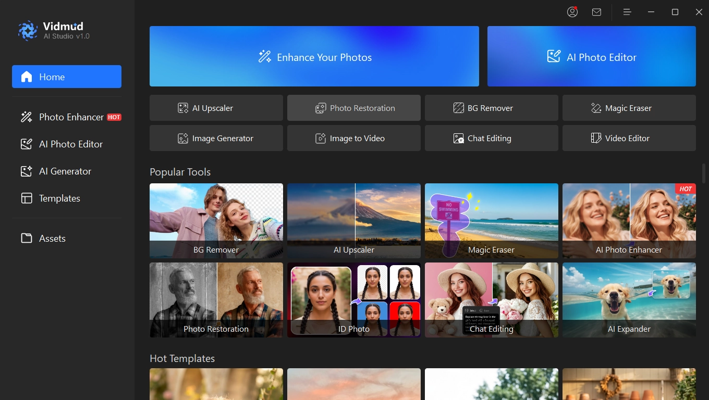
Task: Open the ID Photo popular tool thumbnail
Action: [x=354, y=300]
